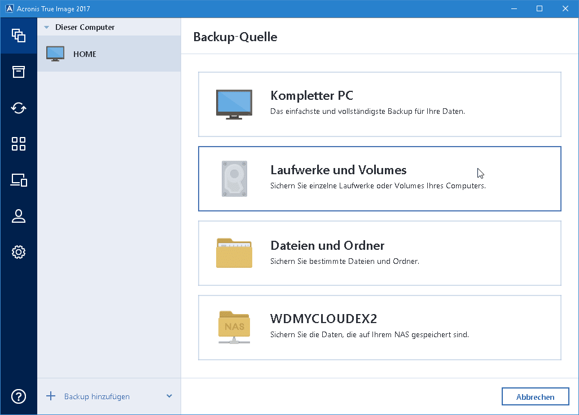This screenshot has height=415, width=579.
Task: Collapse the Dieser Computer list
Action: (46, 27)
